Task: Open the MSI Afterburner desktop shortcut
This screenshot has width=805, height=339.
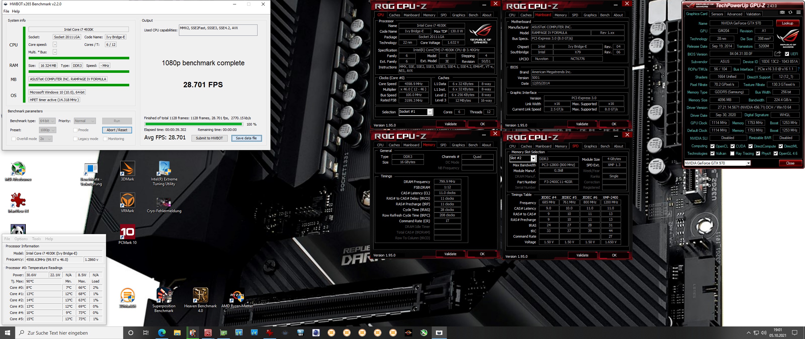Action: tap(18, 171)
